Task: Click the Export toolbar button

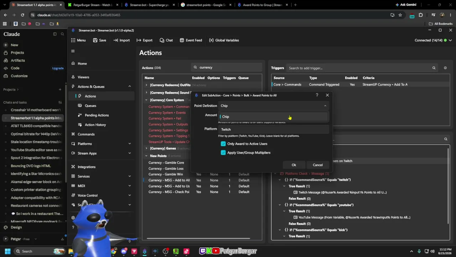Action: coord(144,40)
